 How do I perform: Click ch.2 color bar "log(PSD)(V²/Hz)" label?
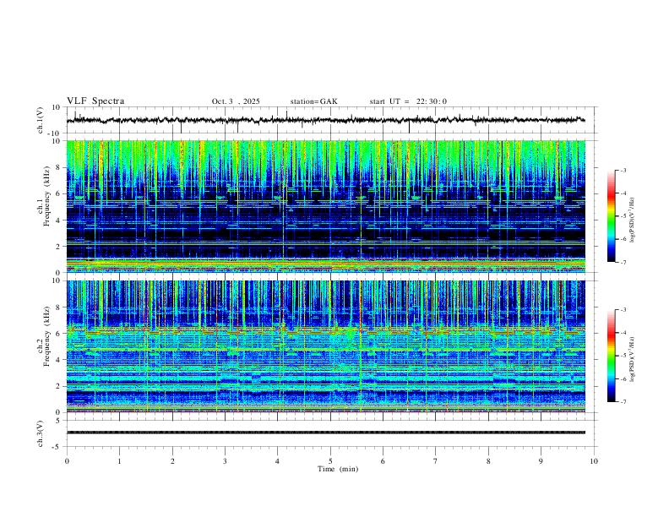click(632, 359)
